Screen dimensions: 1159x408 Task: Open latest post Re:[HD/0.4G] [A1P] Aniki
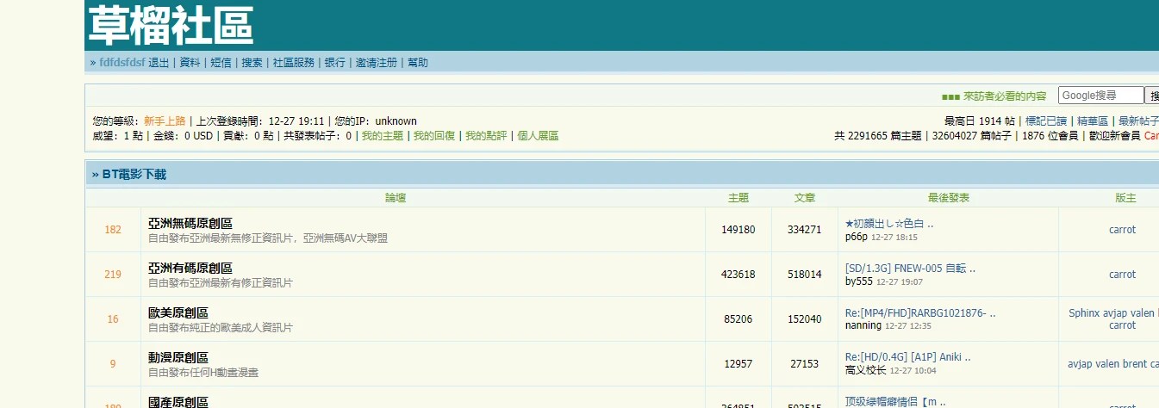(908, 358)
